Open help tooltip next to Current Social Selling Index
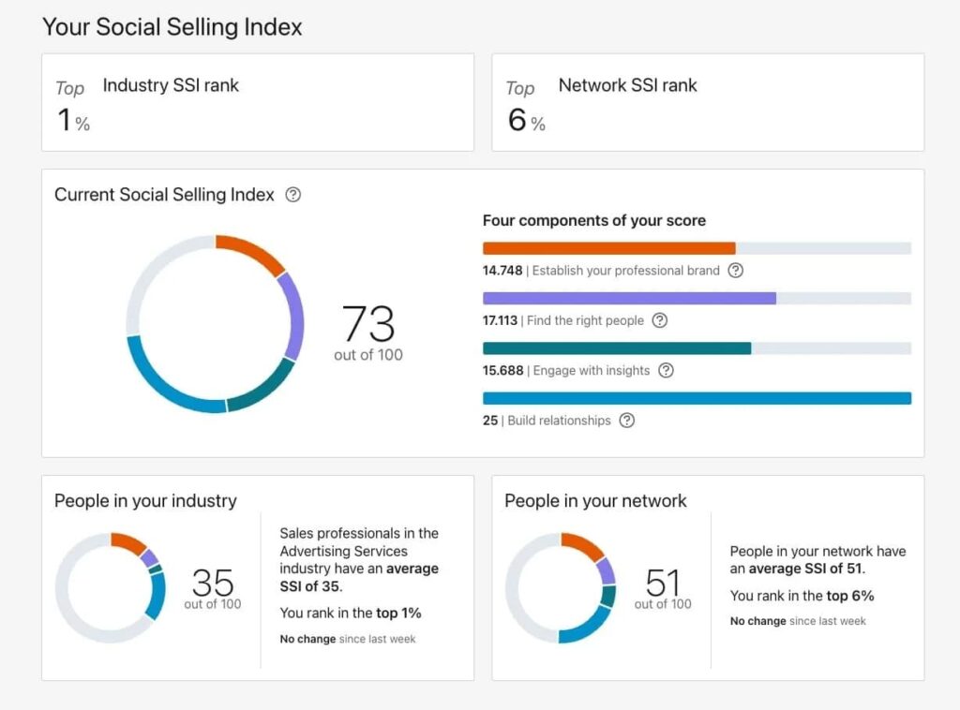960x710 pixels. pyautogui.click(x=292, y=195)
